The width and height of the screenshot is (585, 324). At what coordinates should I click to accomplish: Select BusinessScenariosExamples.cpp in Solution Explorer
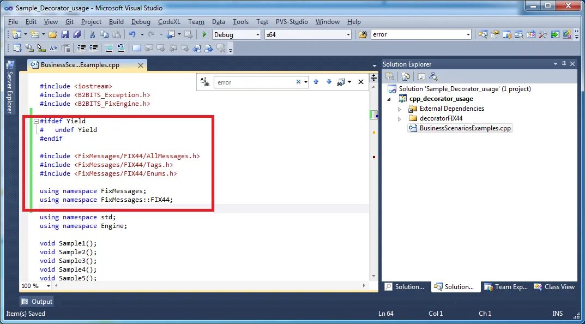coord(460,128)
